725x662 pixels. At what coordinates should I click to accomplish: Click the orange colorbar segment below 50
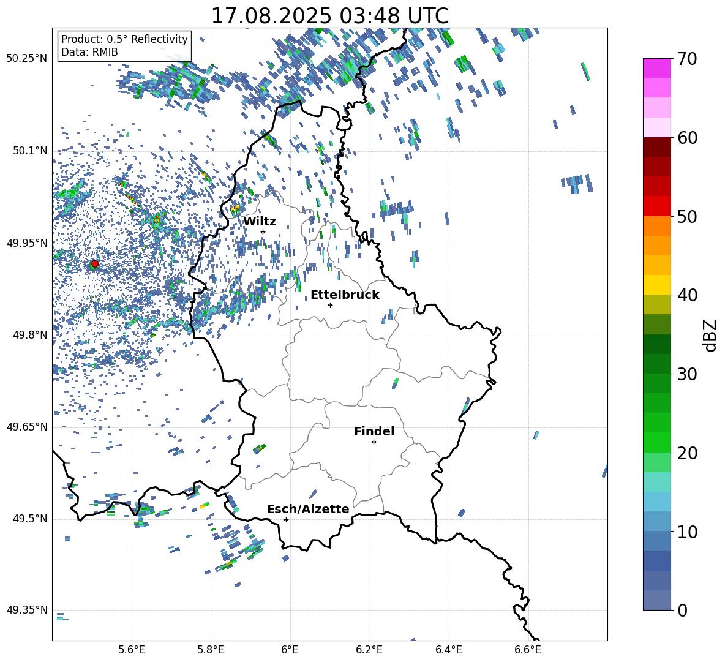click(x=656, y=226)
